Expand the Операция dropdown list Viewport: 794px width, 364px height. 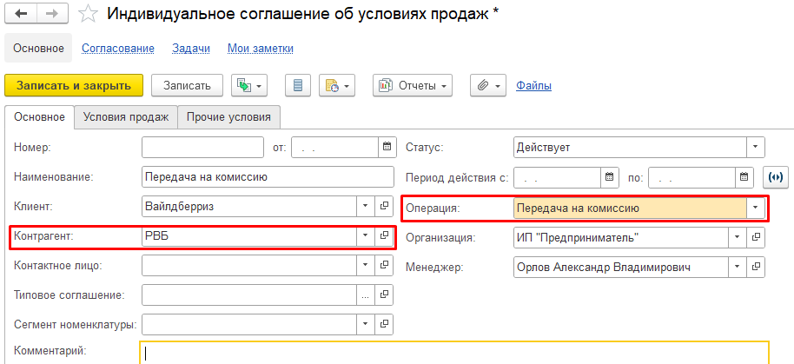click(x=756, y=208)
